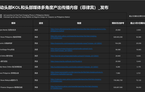
Task: Visit the journal.com.ph media-outreach link
Action: [x=75, y=56]
